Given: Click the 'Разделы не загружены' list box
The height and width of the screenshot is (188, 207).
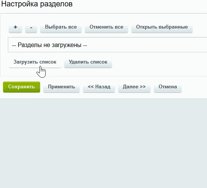Looking at the screenshot, I should (x=108, y=45).
